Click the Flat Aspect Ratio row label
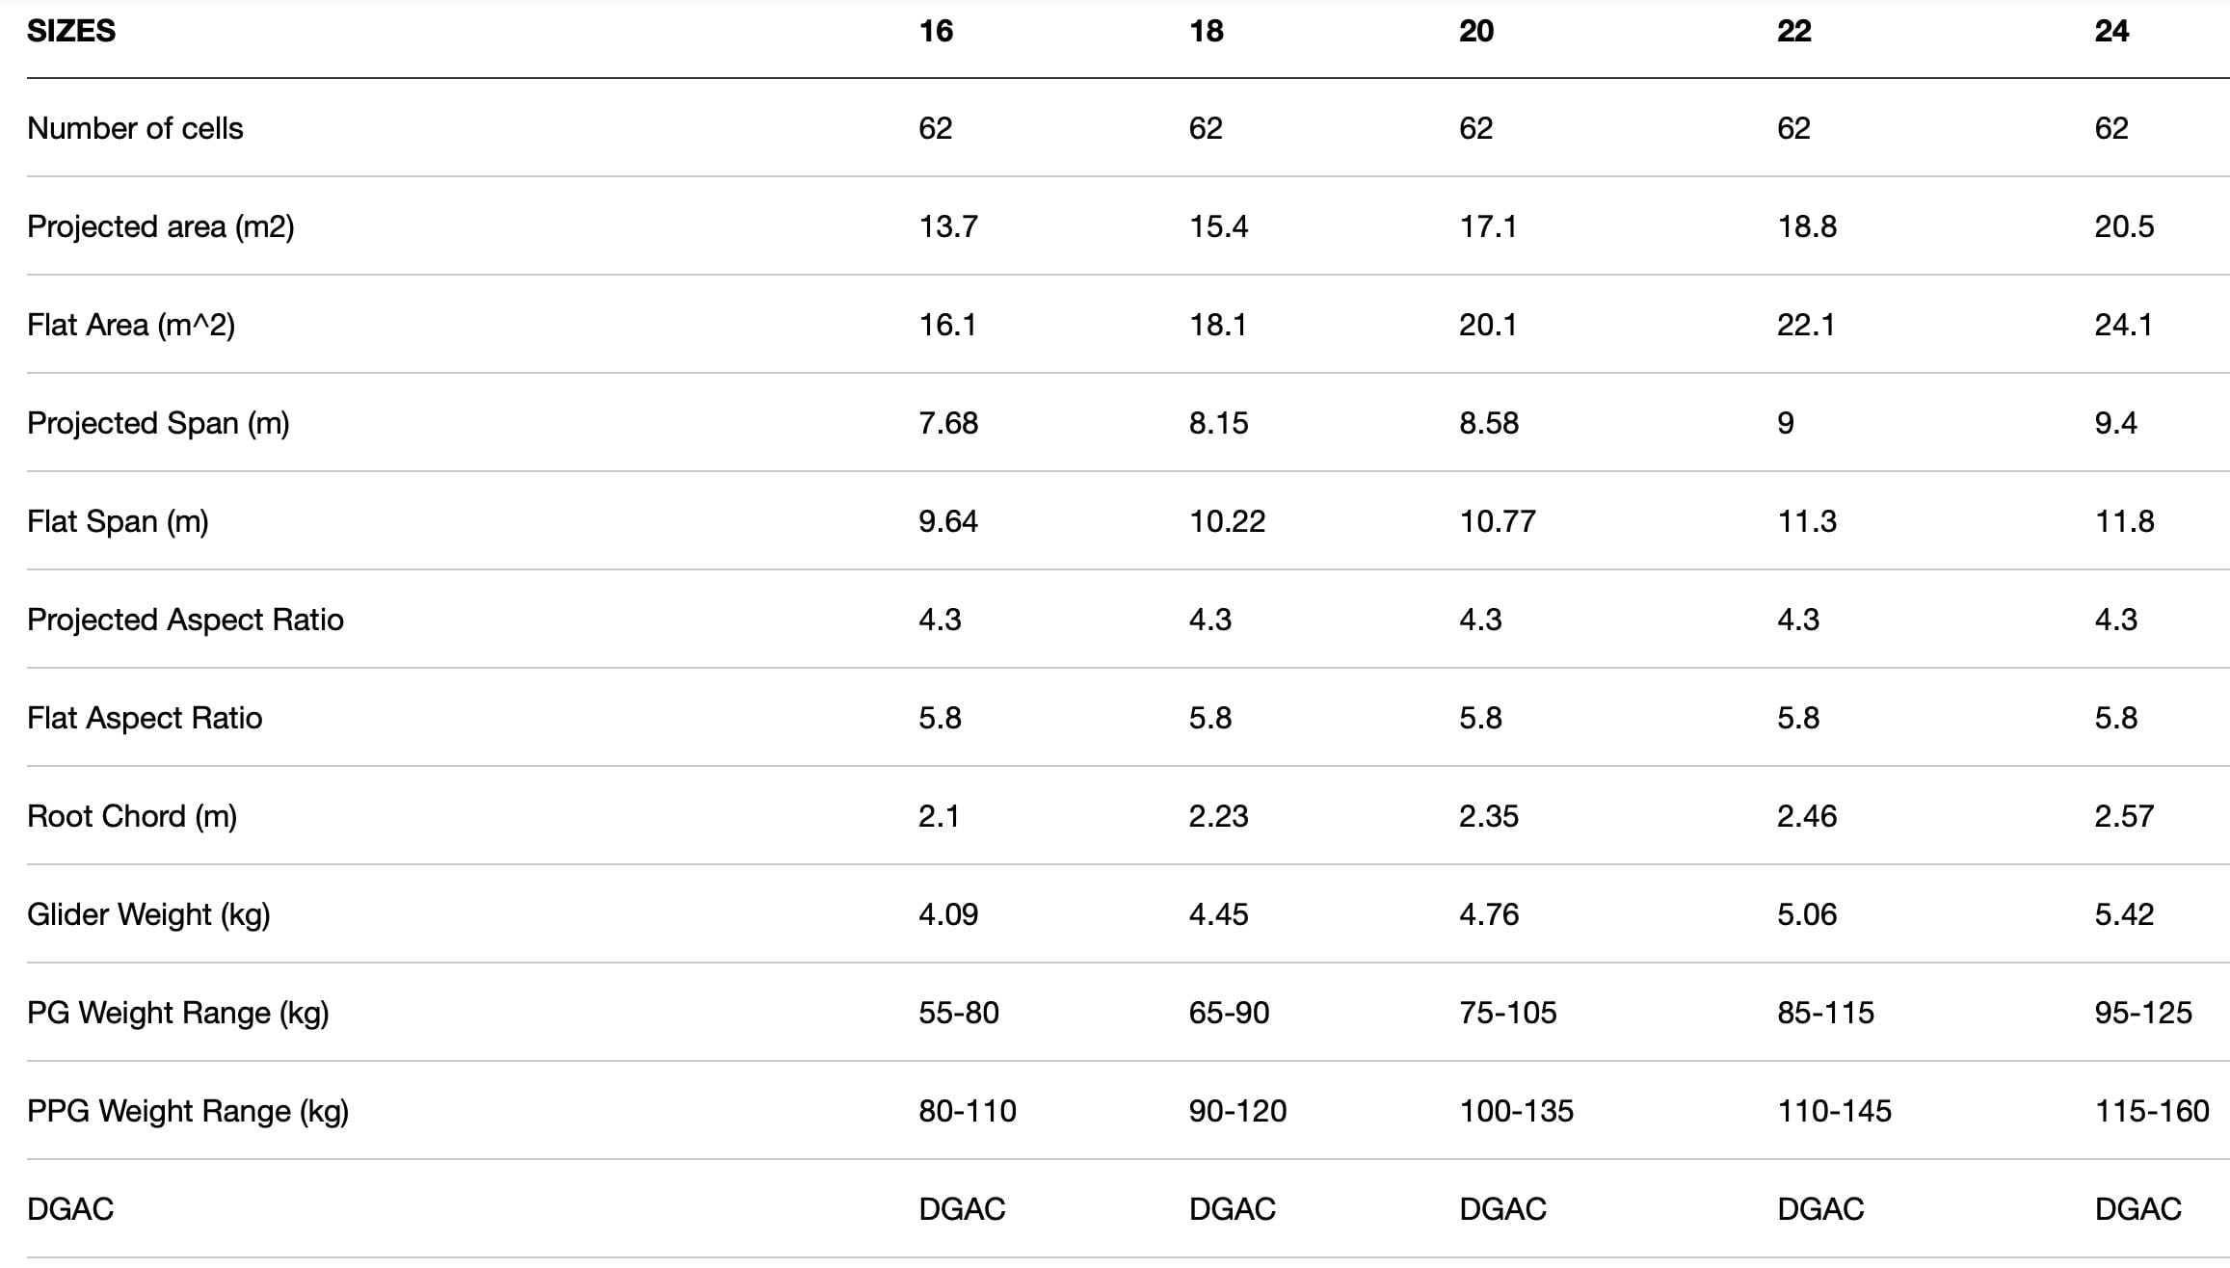Screen dimensions: 2230x1268 coord(145,718)
